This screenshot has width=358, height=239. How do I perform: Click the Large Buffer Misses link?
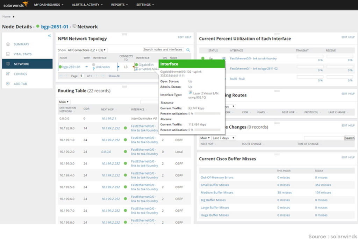[x=215, y=208]
